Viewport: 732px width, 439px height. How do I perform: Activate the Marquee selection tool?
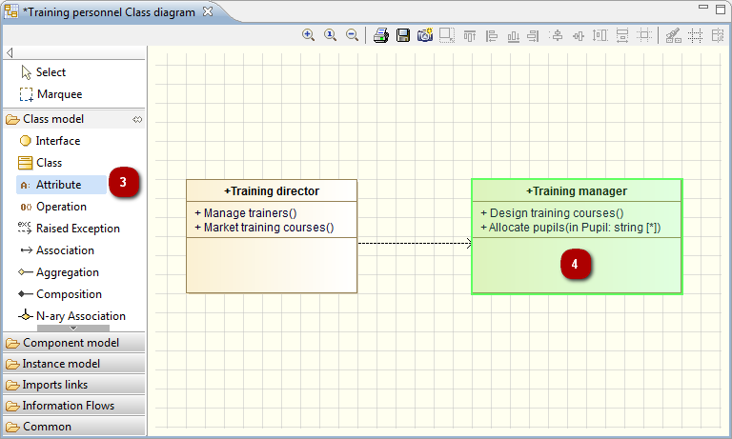click(x=59, y=94)
